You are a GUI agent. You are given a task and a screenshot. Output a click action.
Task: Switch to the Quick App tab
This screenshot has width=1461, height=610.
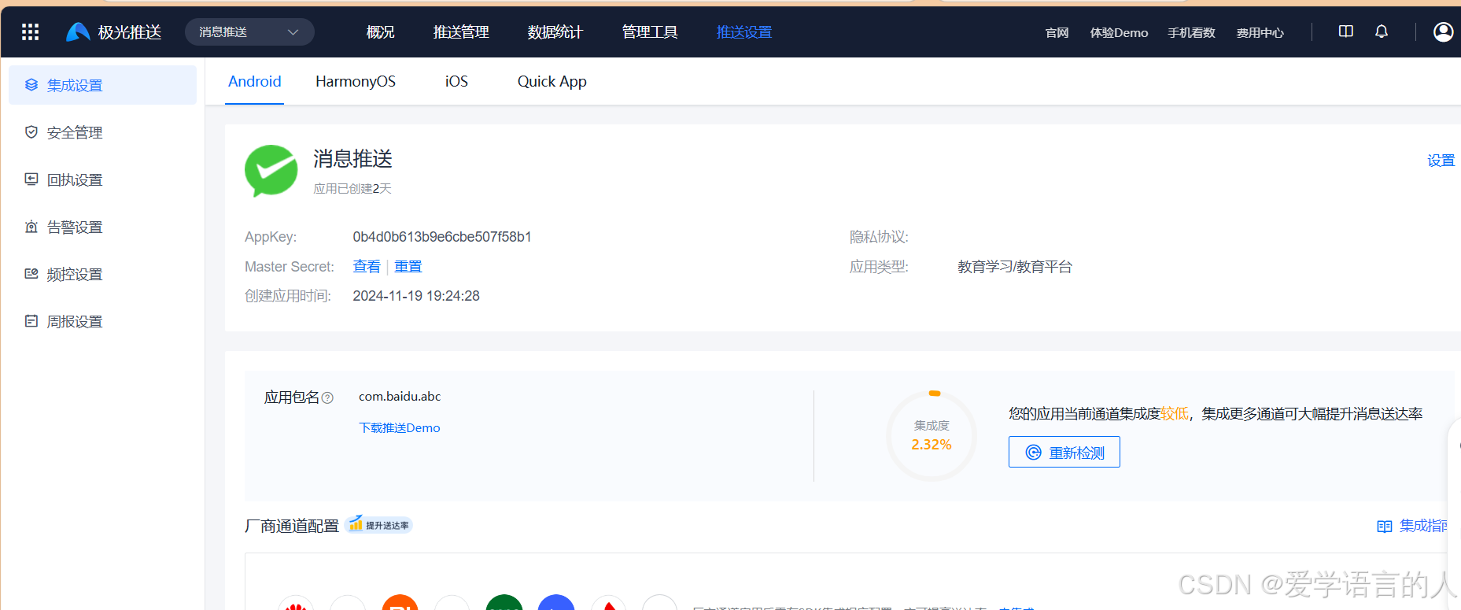click(552, 81)
